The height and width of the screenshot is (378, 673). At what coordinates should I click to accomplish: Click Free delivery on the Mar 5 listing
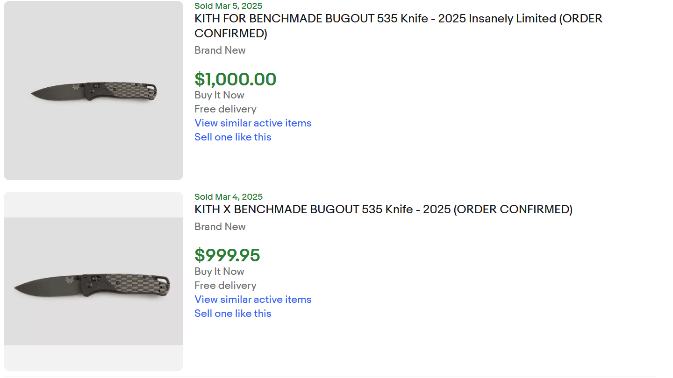tap(225, 109)
